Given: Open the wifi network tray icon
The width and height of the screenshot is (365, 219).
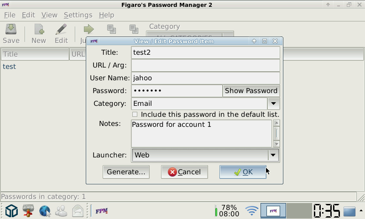Looking at the screenshot, I should pyautogui.click(x=252, y=211).
